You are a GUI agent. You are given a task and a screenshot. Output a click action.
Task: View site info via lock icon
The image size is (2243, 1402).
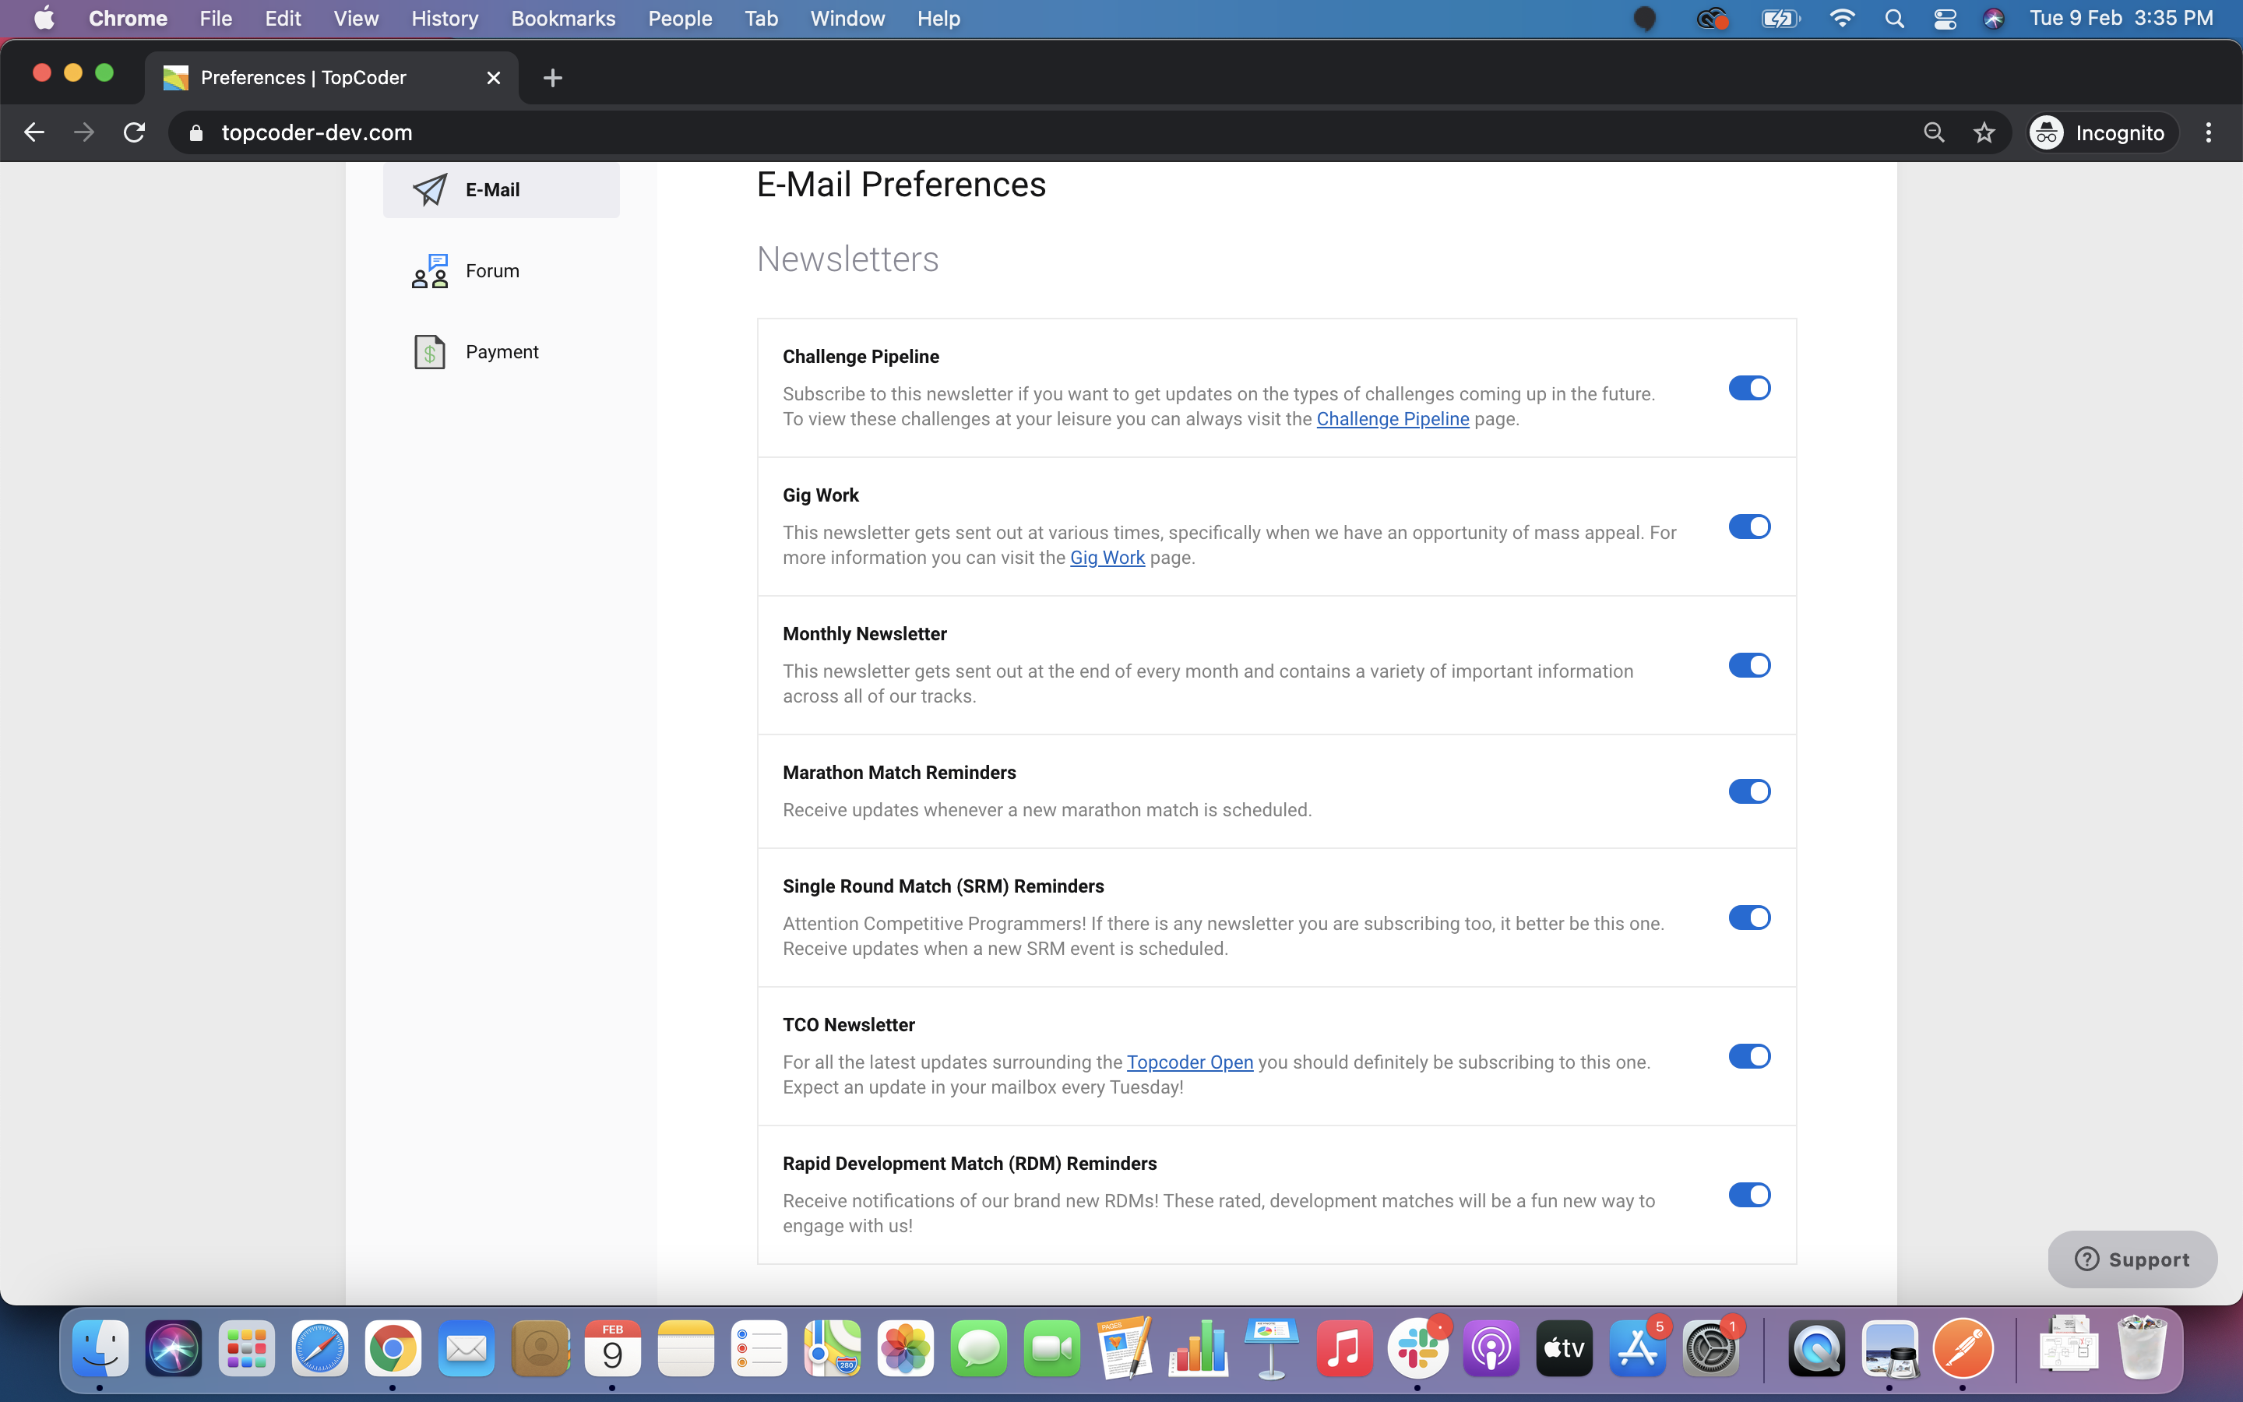(x=195, y=132)
